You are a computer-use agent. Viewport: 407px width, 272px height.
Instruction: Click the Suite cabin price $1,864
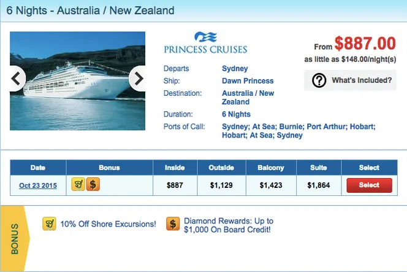click(x=319, y=185)
